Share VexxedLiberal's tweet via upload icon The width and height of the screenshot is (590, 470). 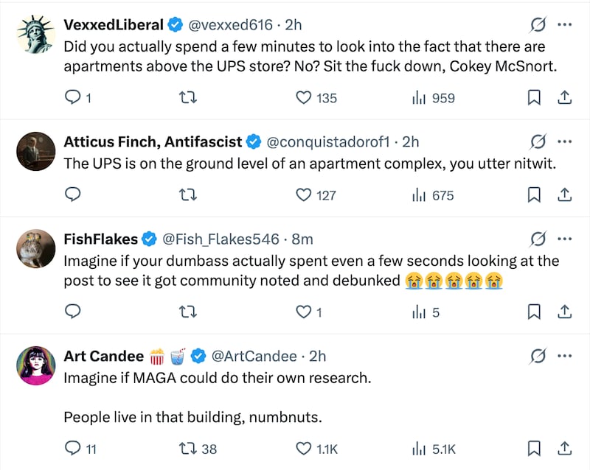coord(565,97)
